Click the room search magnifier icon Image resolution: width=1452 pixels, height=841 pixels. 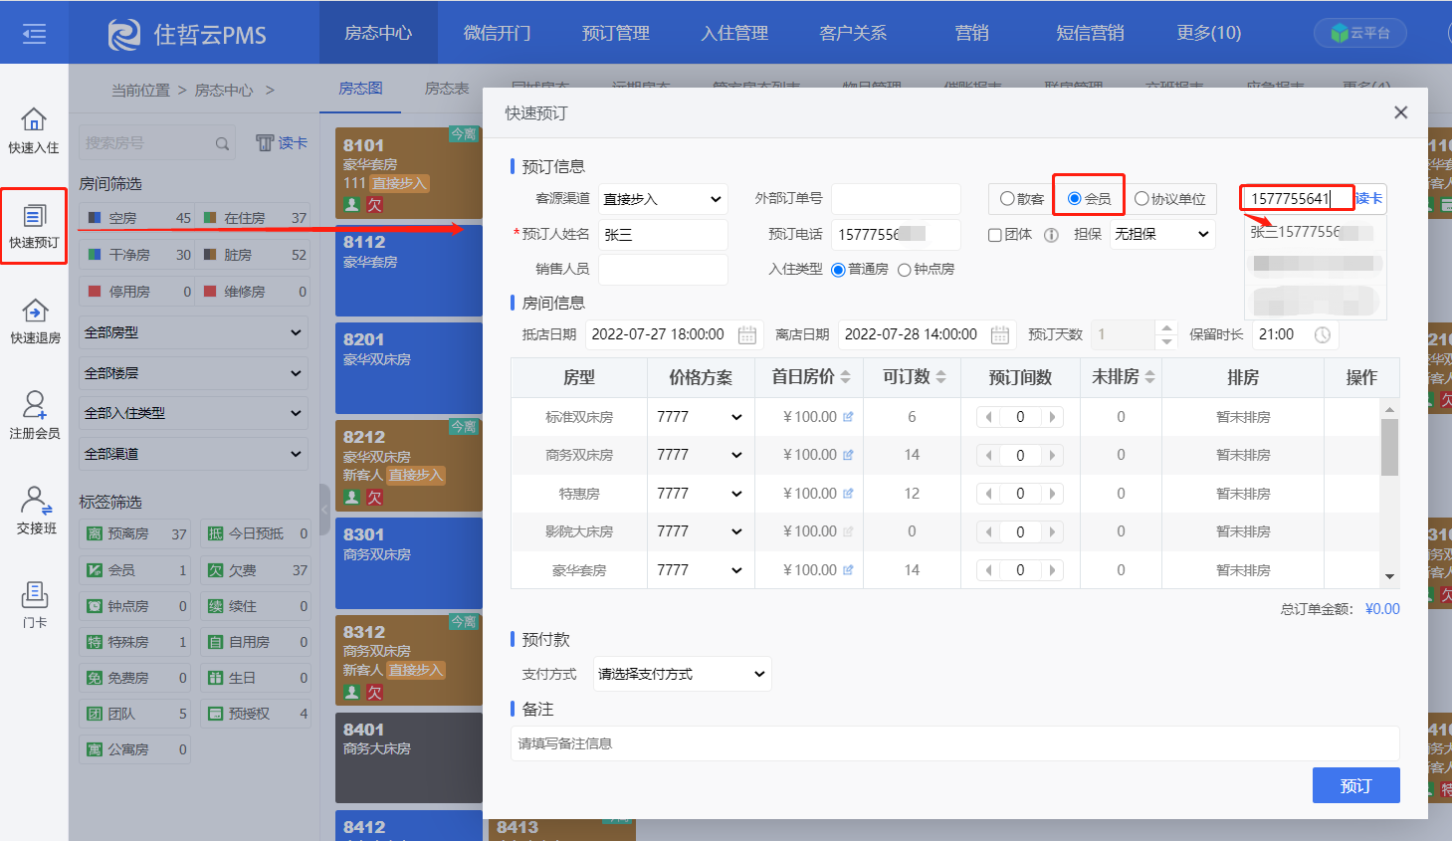pos(223,144)
